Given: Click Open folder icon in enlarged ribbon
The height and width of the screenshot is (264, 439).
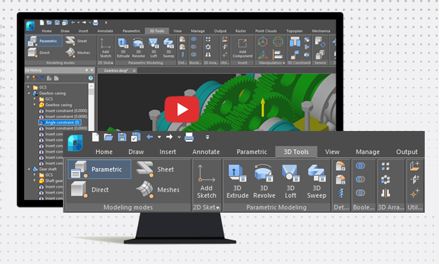Looking at the screenshot, I should coord(108,137).
